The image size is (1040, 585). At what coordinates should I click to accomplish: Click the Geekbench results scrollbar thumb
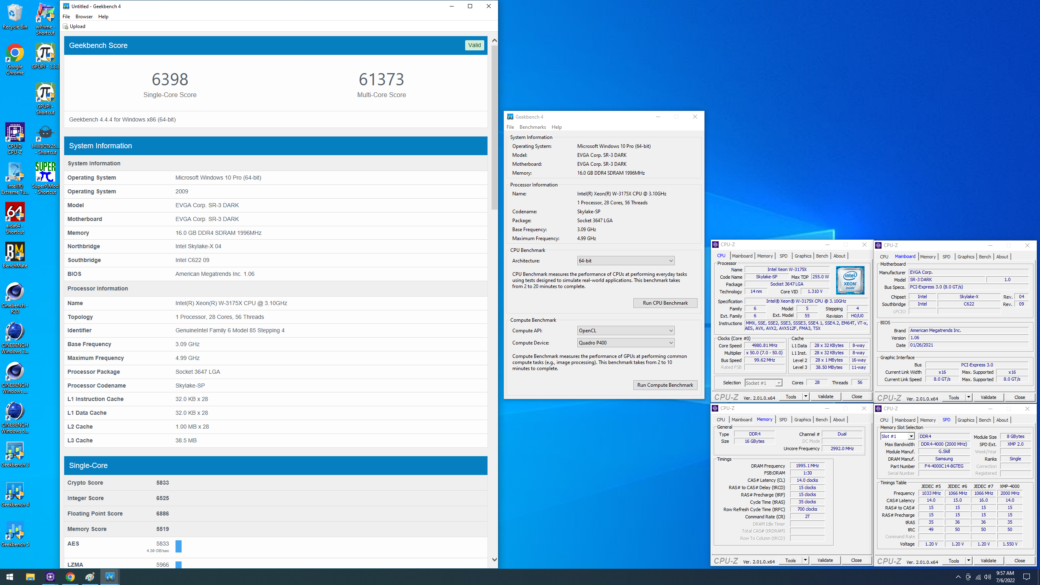[494, 128]
